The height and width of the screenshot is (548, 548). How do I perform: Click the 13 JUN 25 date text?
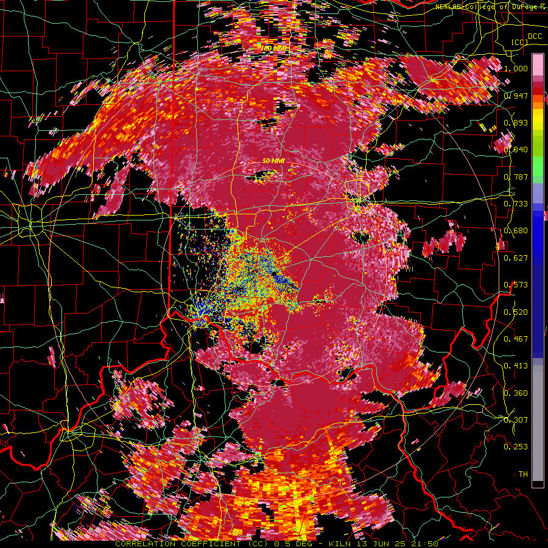coord(381,544)
